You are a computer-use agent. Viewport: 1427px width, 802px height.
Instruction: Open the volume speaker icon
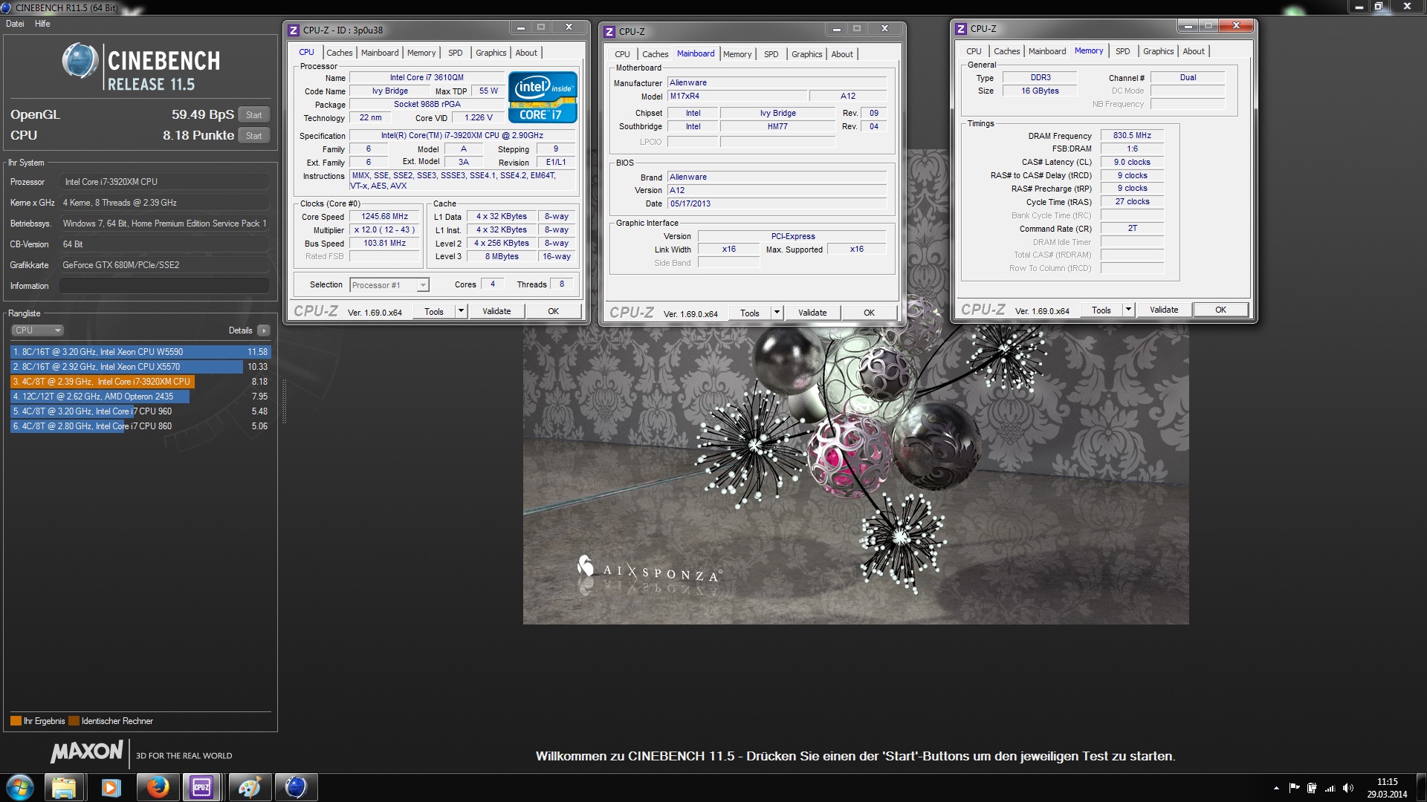point(1348,788)
